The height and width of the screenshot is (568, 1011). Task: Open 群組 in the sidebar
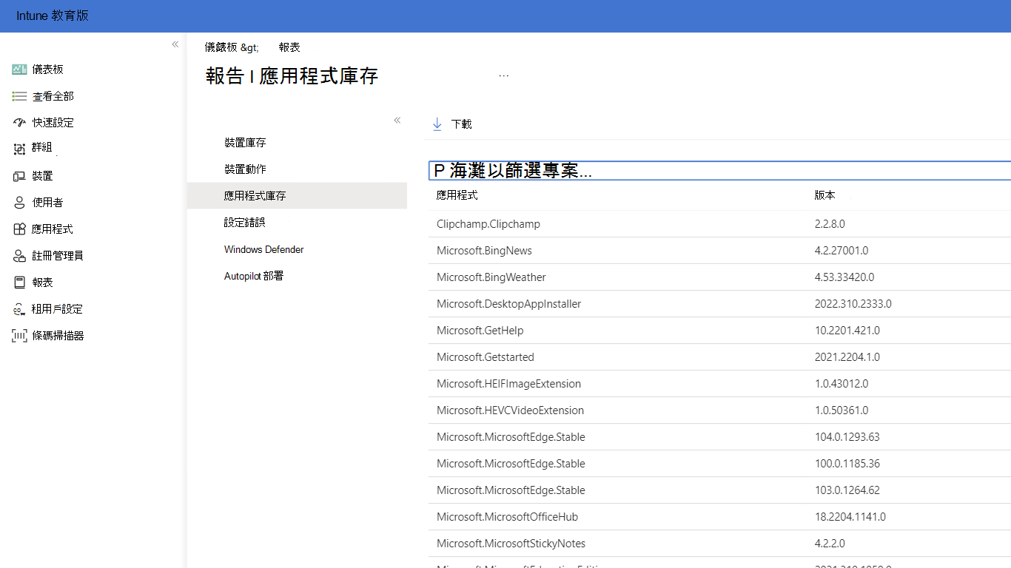(42, 147)
